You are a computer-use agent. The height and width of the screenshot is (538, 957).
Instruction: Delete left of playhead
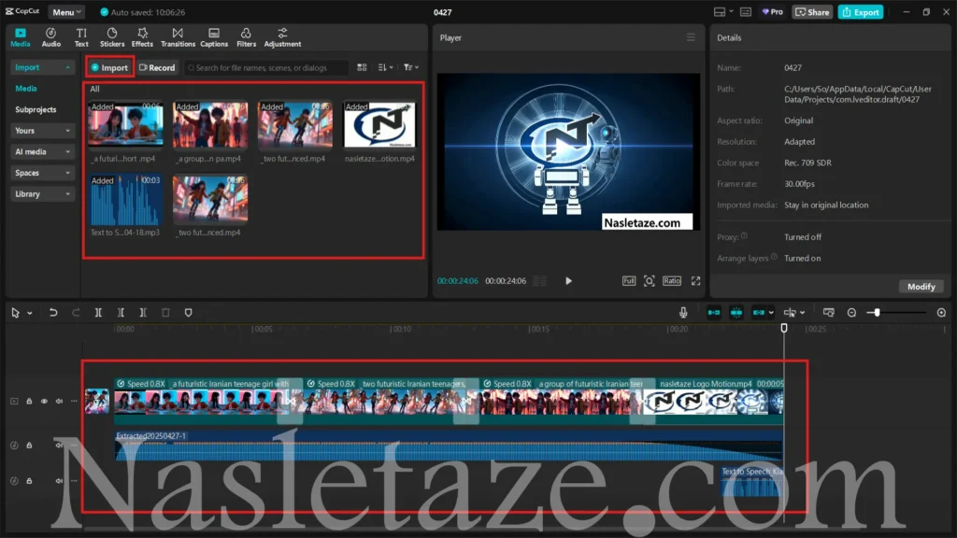point(121,313)
